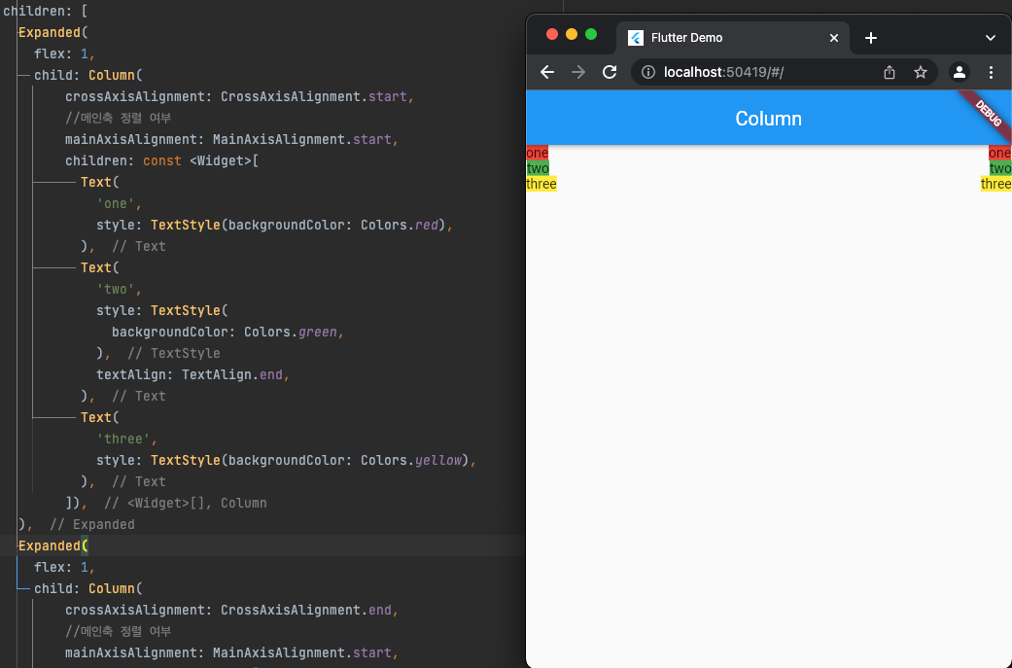The image size is (1012, 668).
Task: Select the Flutter Demo tab
Action: coord(733,38)
